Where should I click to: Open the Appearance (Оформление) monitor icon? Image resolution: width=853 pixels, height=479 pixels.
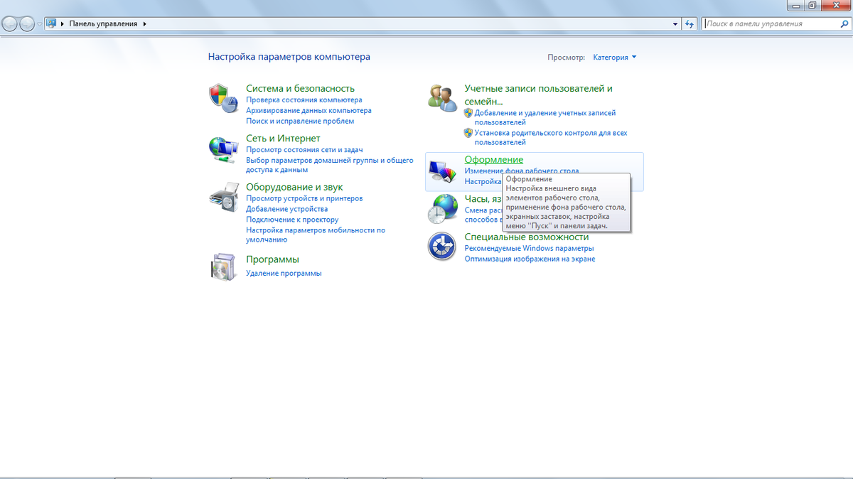[442, 171]
